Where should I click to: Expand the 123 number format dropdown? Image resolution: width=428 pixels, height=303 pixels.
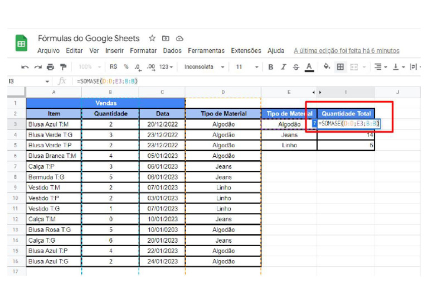[x=166, y=67]
